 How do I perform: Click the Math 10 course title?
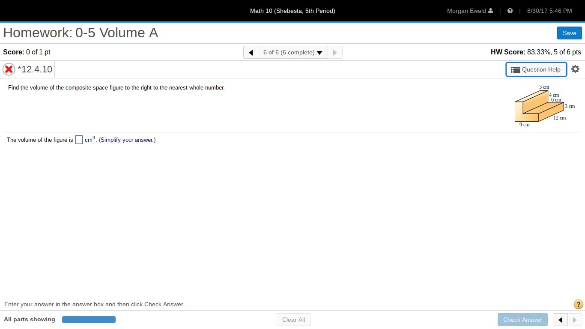[x=292, y=11]
